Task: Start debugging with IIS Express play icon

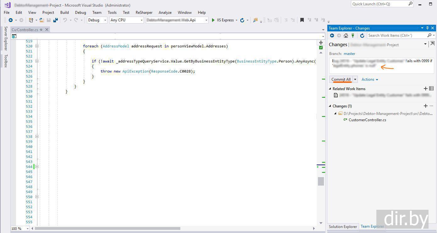Action: pyautogui.click(x=213, y=20)
